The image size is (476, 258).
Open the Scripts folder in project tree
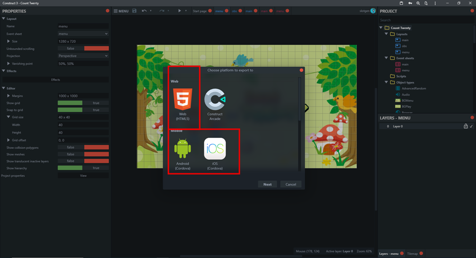pyautogui.click(x=401, y=76)
